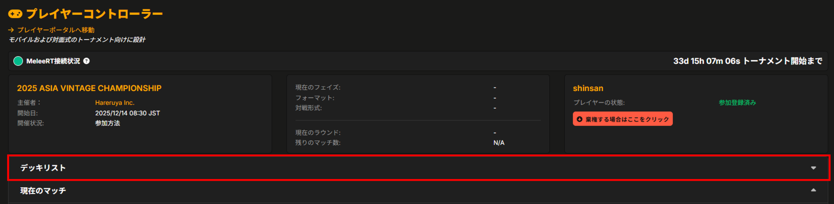Click the game controller icon in the title
The image size is (834, 204).
pos(15,14)
